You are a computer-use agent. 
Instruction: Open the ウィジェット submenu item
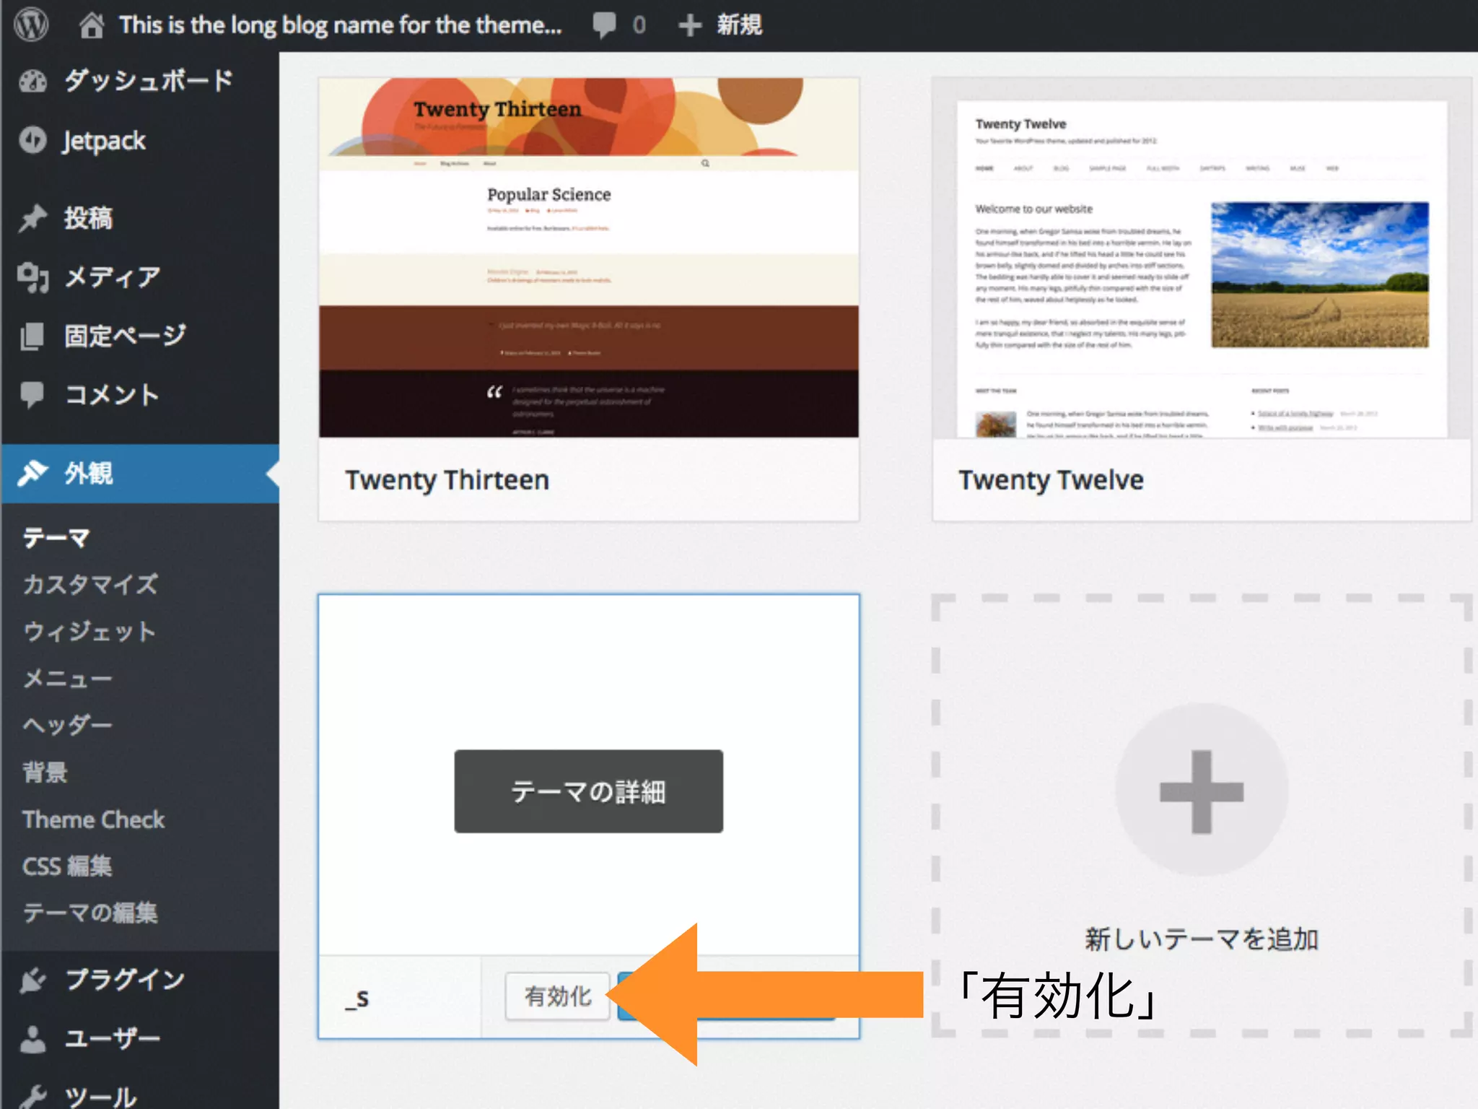tap(89, 631)
